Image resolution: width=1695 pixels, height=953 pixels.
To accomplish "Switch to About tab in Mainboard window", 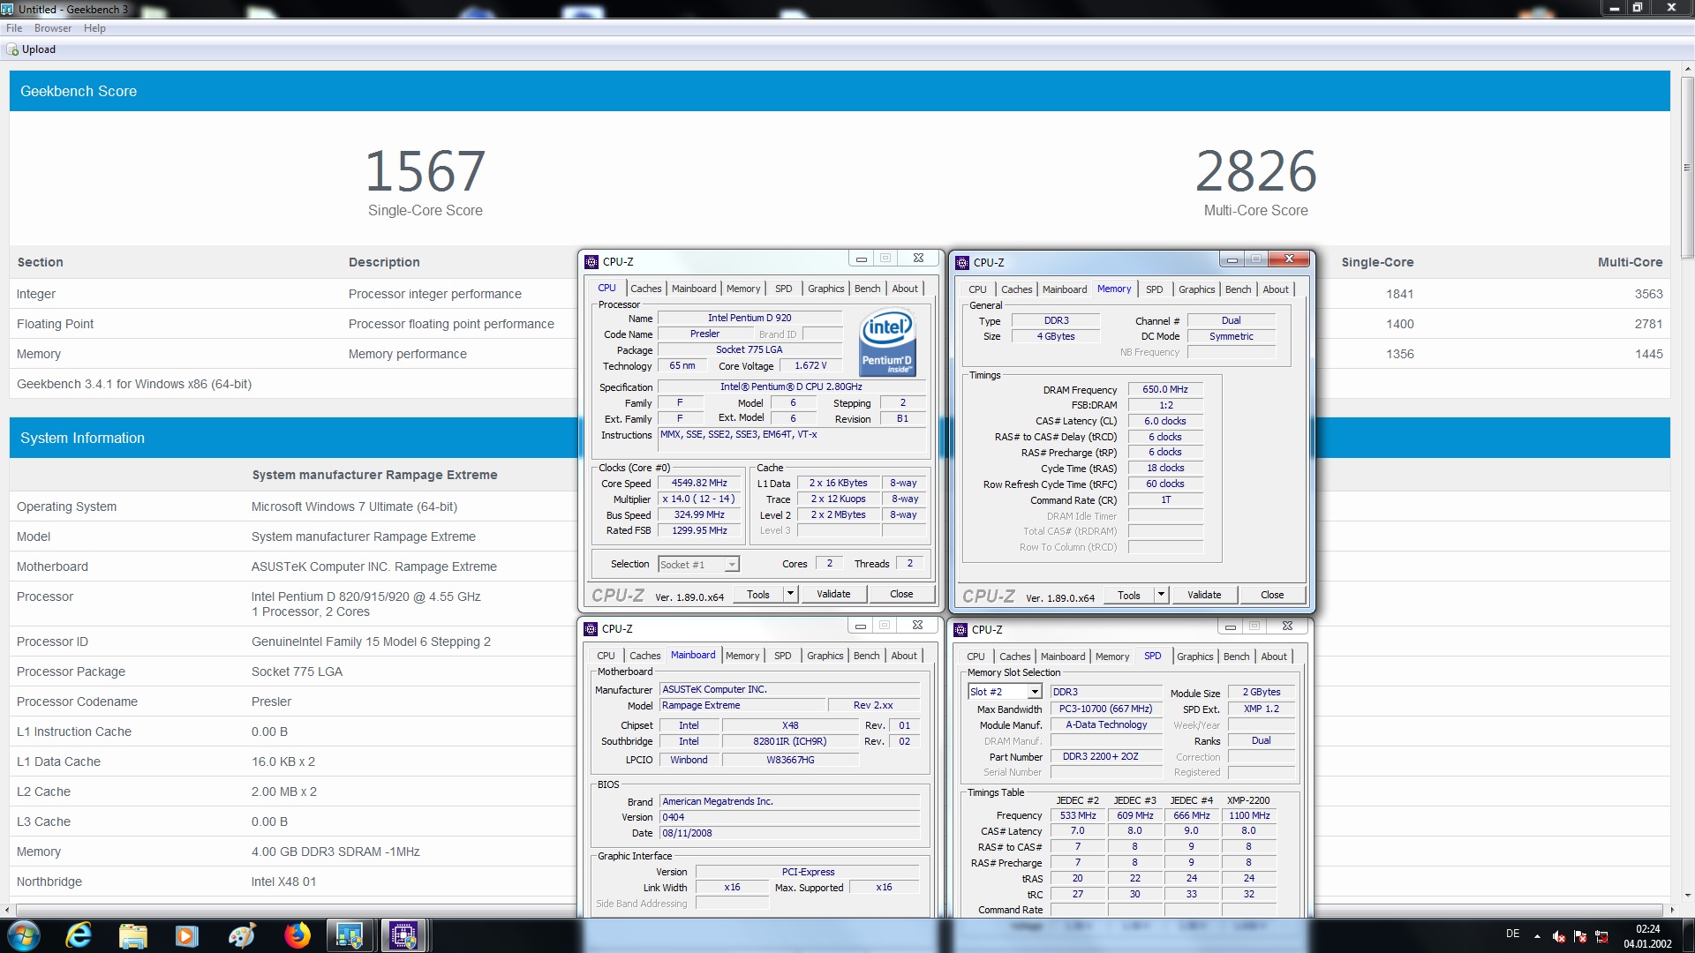I will coord(904,656).
